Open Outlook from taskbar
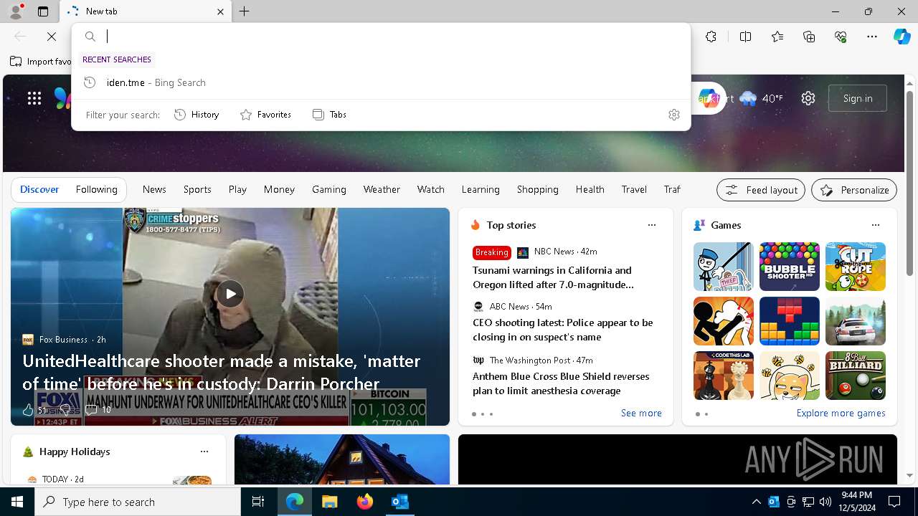Screen dimensions: 918x516 pos(399,502)
